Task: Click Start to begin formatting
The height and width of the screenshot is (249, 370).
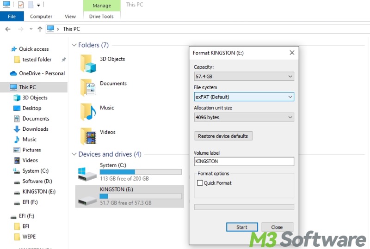Action: (x=242, y=227)
